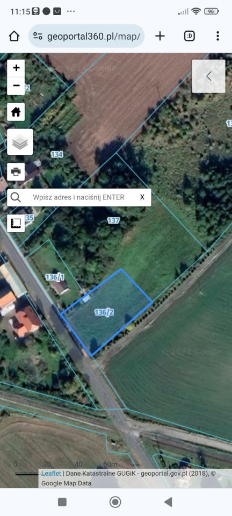Tap the Android home circle button
The width and height of the screenshot is (232, 516).
(x=115, y=502)
